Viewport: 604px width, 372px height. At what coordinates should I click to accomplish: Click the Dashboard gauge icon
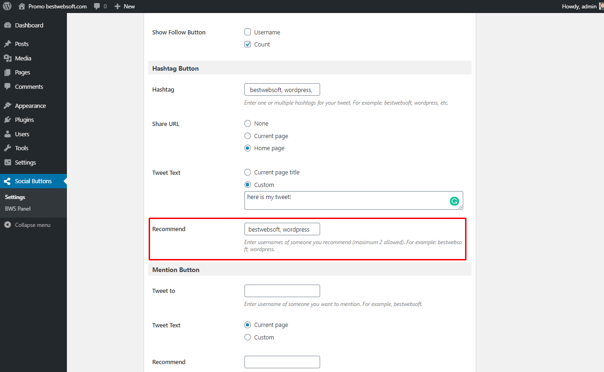tap(7, 26)
